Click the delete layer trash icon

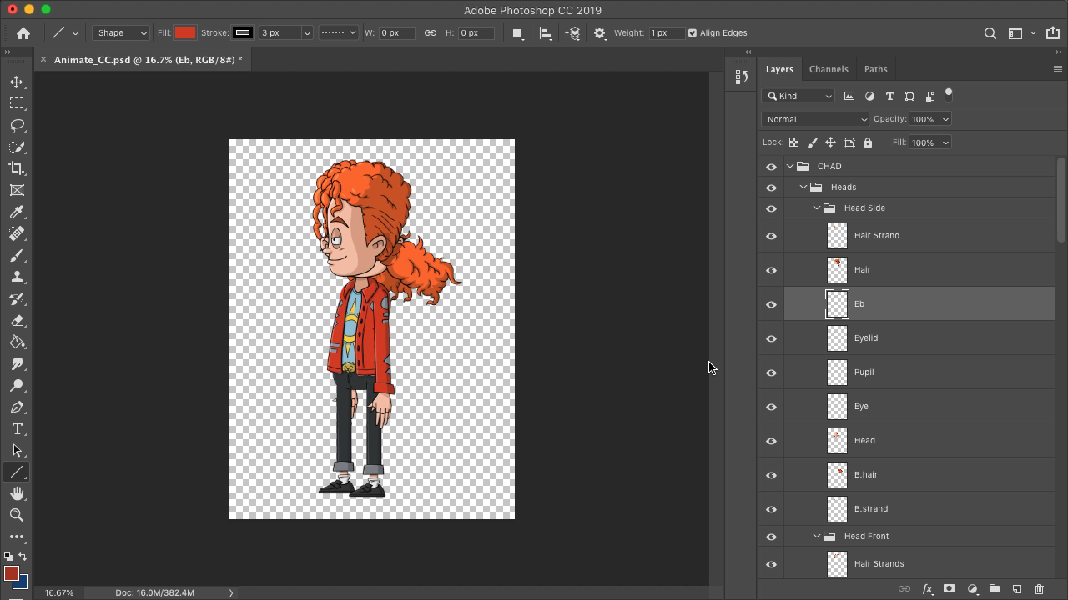(1039, 589)
